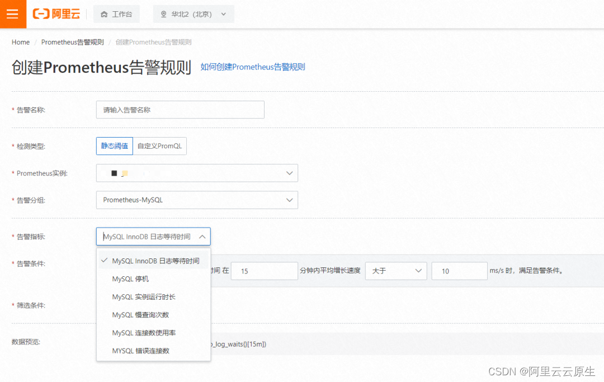Open the 大于 comparison dropdown
Screen dimensions: 604x382
coord(396,271)
